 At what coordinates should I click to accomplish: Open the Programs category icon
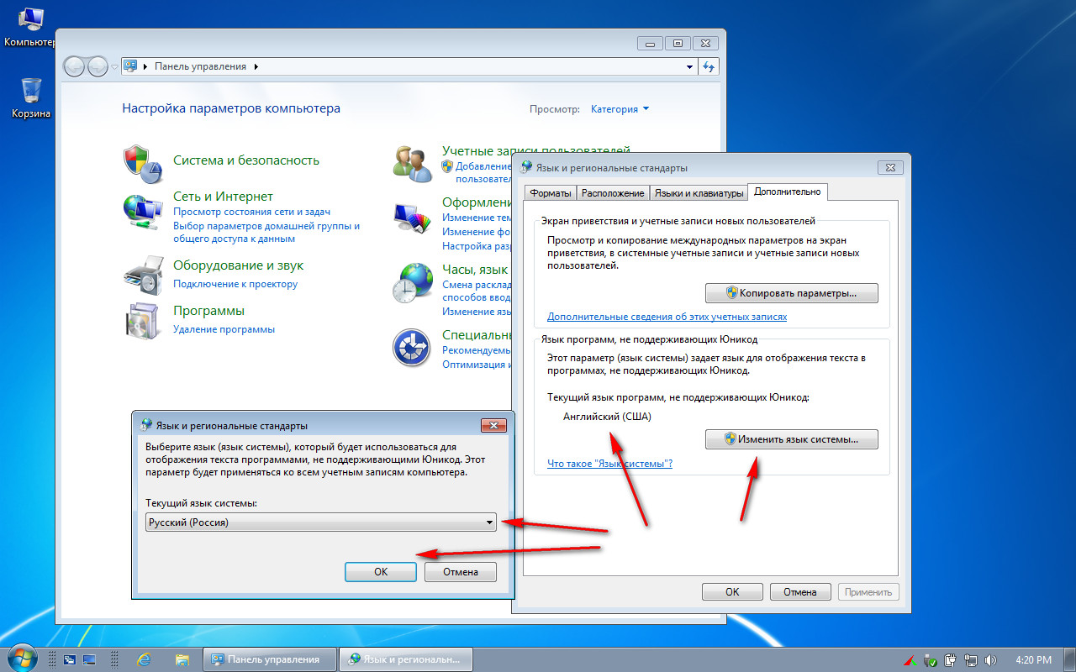pos(141,319)
